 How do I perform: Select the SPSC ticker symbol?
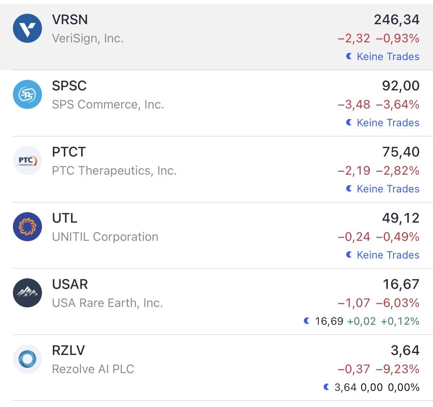click(x=69, y=86)
